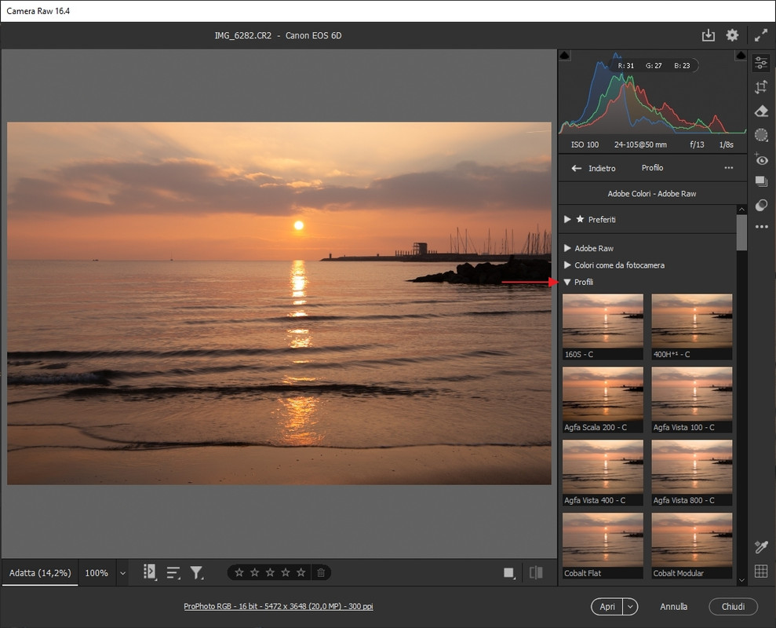This screenshot has height=628, width=776.
Task: Click the save image download icon
Action: tap(709, 35)
